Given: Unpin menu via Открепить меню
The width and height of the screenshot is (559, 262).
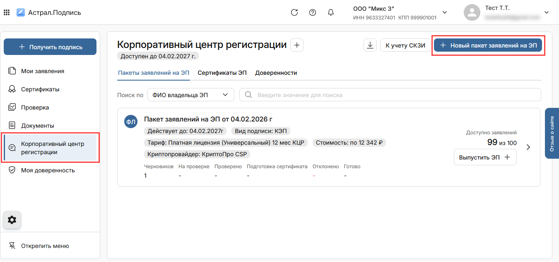Looking at the screenshot, I should pos(45,246).
